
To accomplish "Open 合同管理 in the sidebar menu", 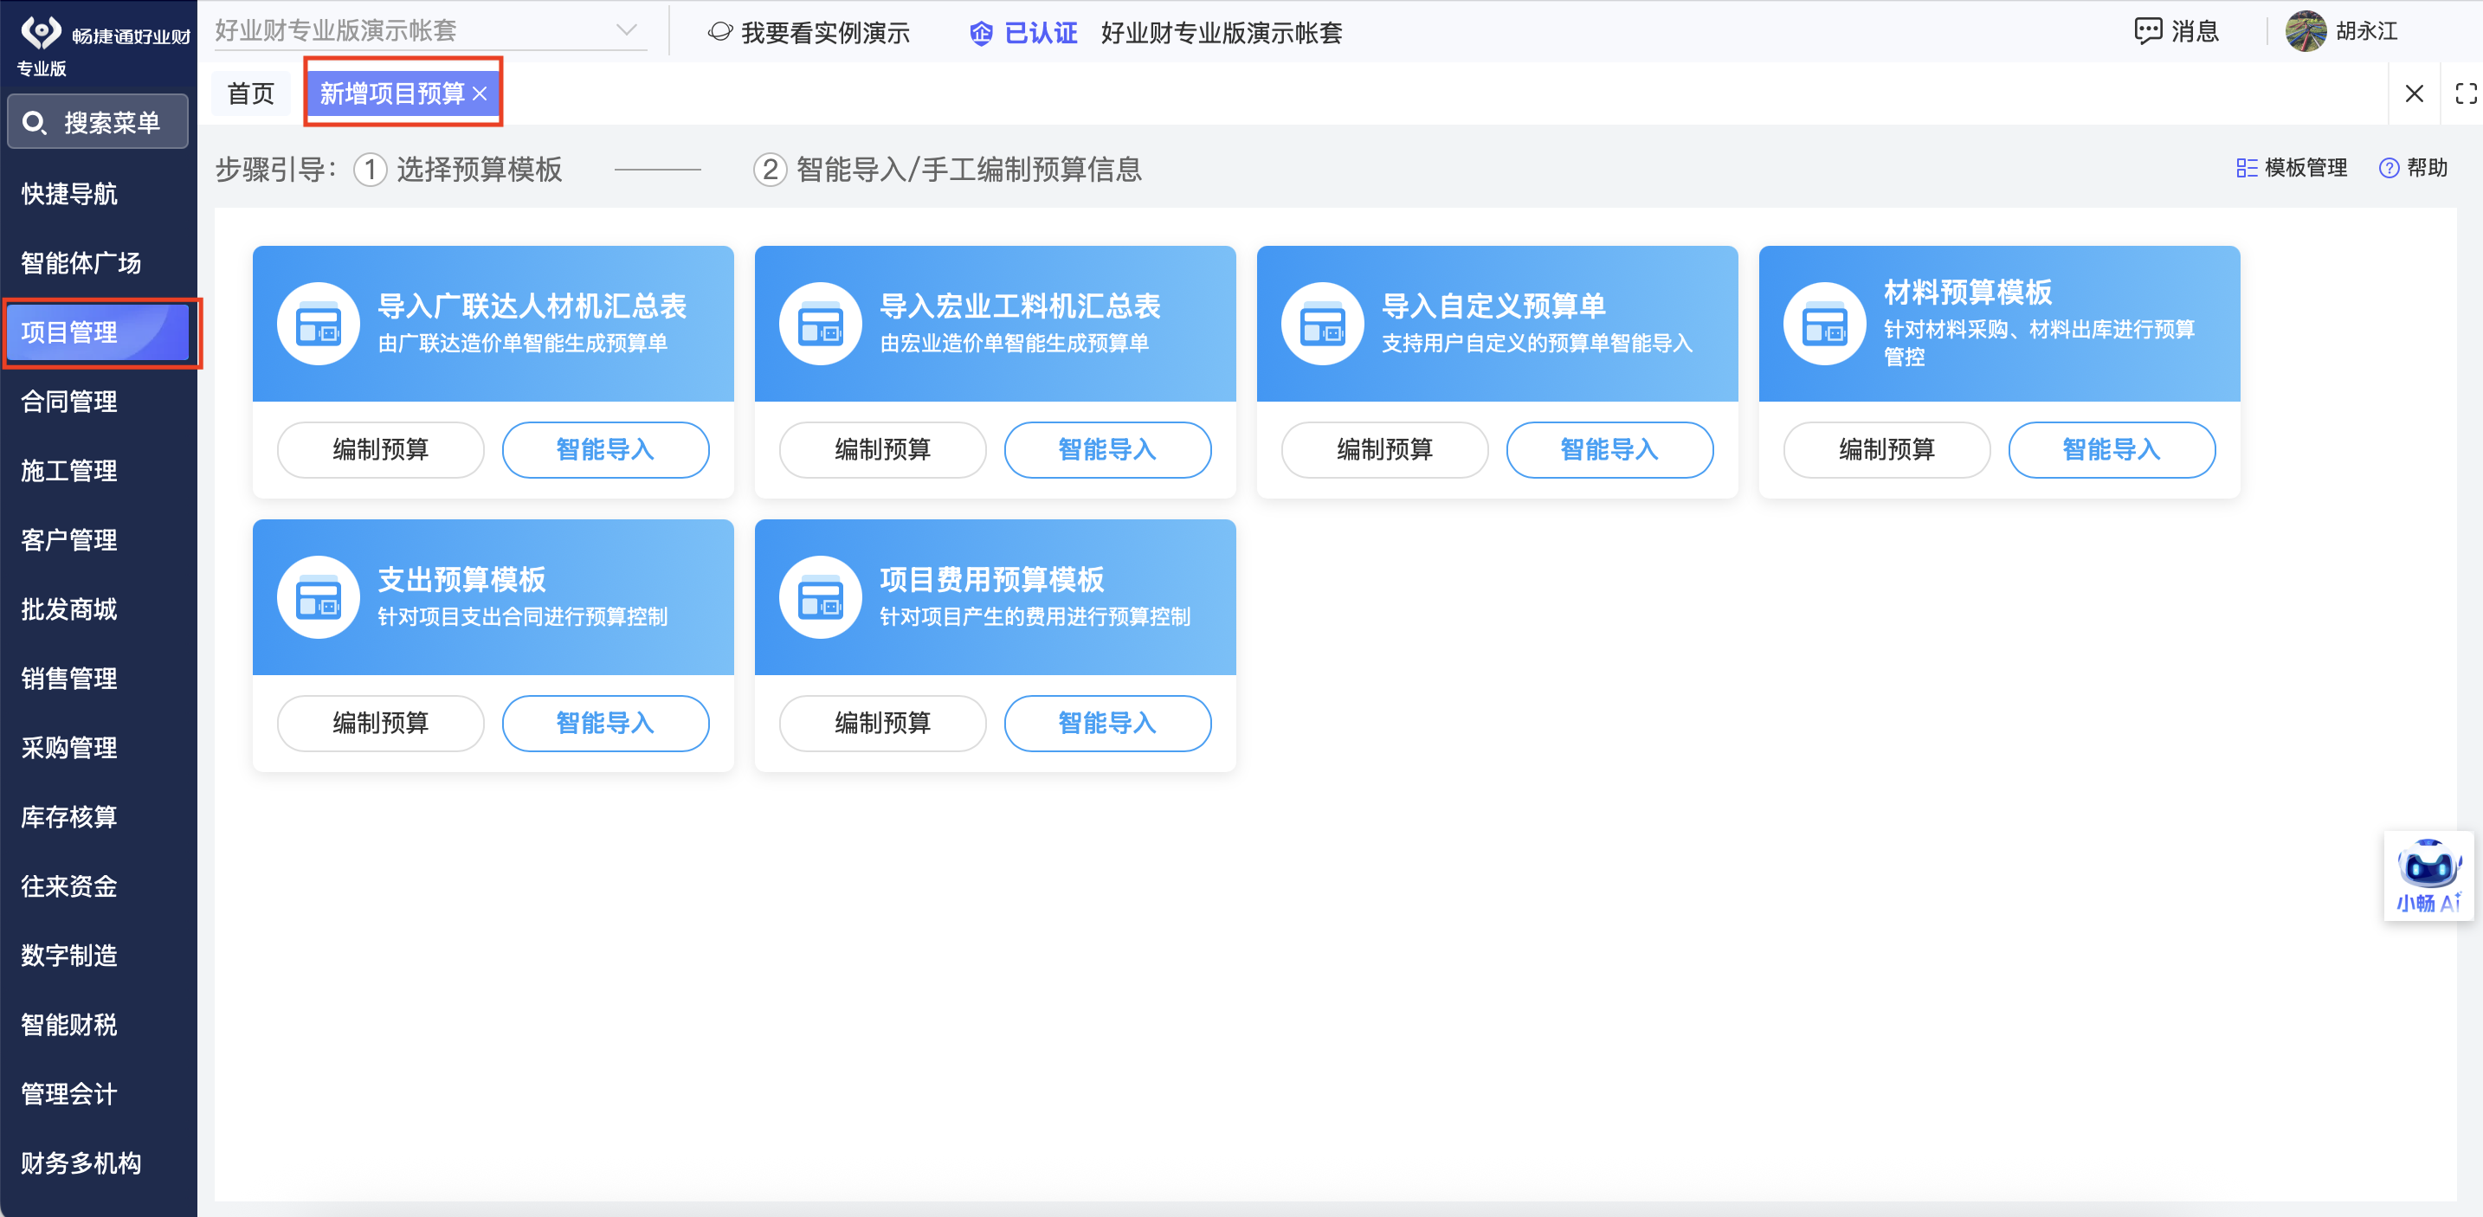I will [x=69, y=402].
